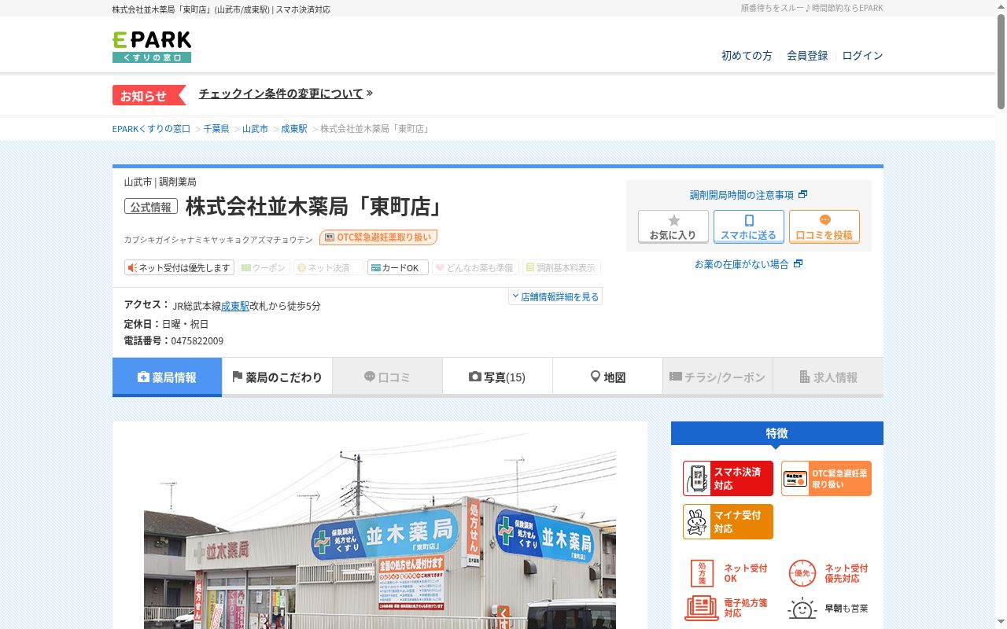Viewport: 1007px width, 629px height.
Task: Click the 公式情報 badge
Action: tap(151, 207)
